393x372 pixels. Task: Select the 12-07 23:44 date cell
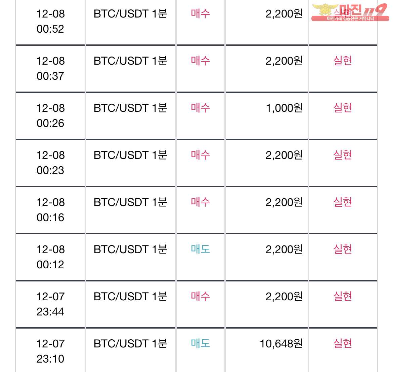click(50, 304)
